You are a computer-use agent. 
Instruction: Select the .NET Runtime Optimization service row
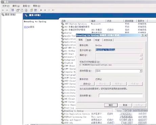[104, 24]
